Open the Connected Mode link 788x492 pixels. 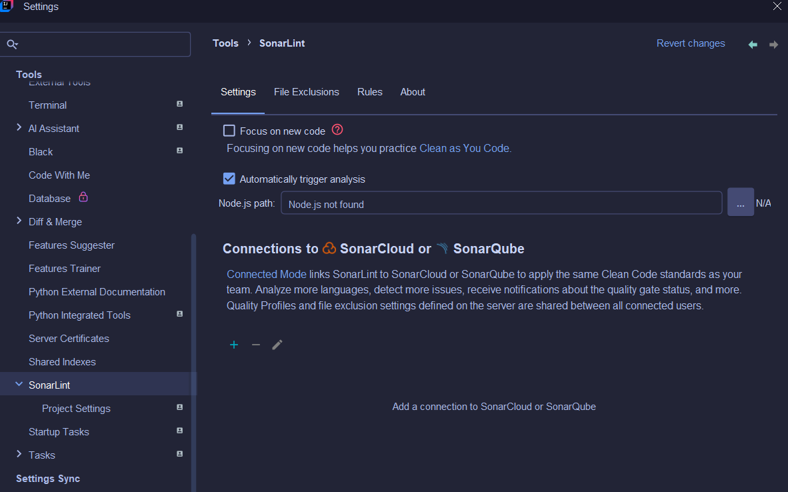(x=267, y=275)
